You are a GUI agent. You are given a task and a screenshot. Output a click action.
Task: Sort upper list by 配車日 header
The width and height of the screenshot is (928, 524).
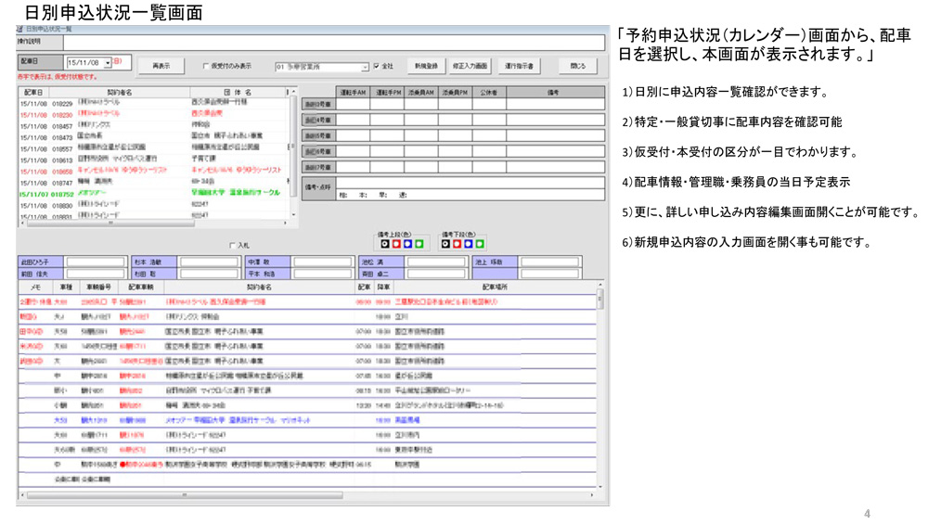[x=33, y=92]
